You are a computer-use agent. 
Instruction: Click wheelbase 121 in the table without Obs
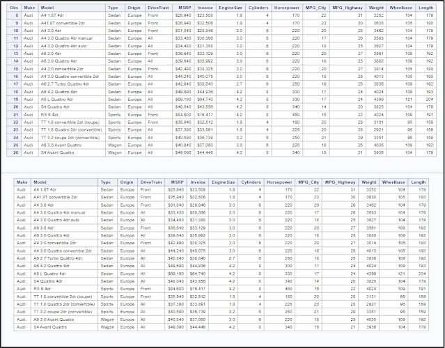tap(401, 274)
